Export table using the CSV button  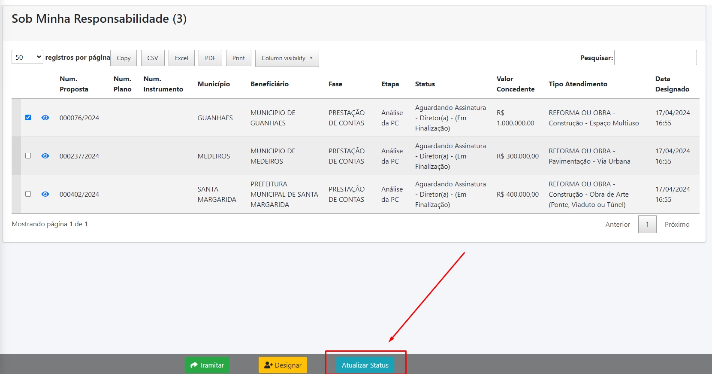(x=153, y=58)
